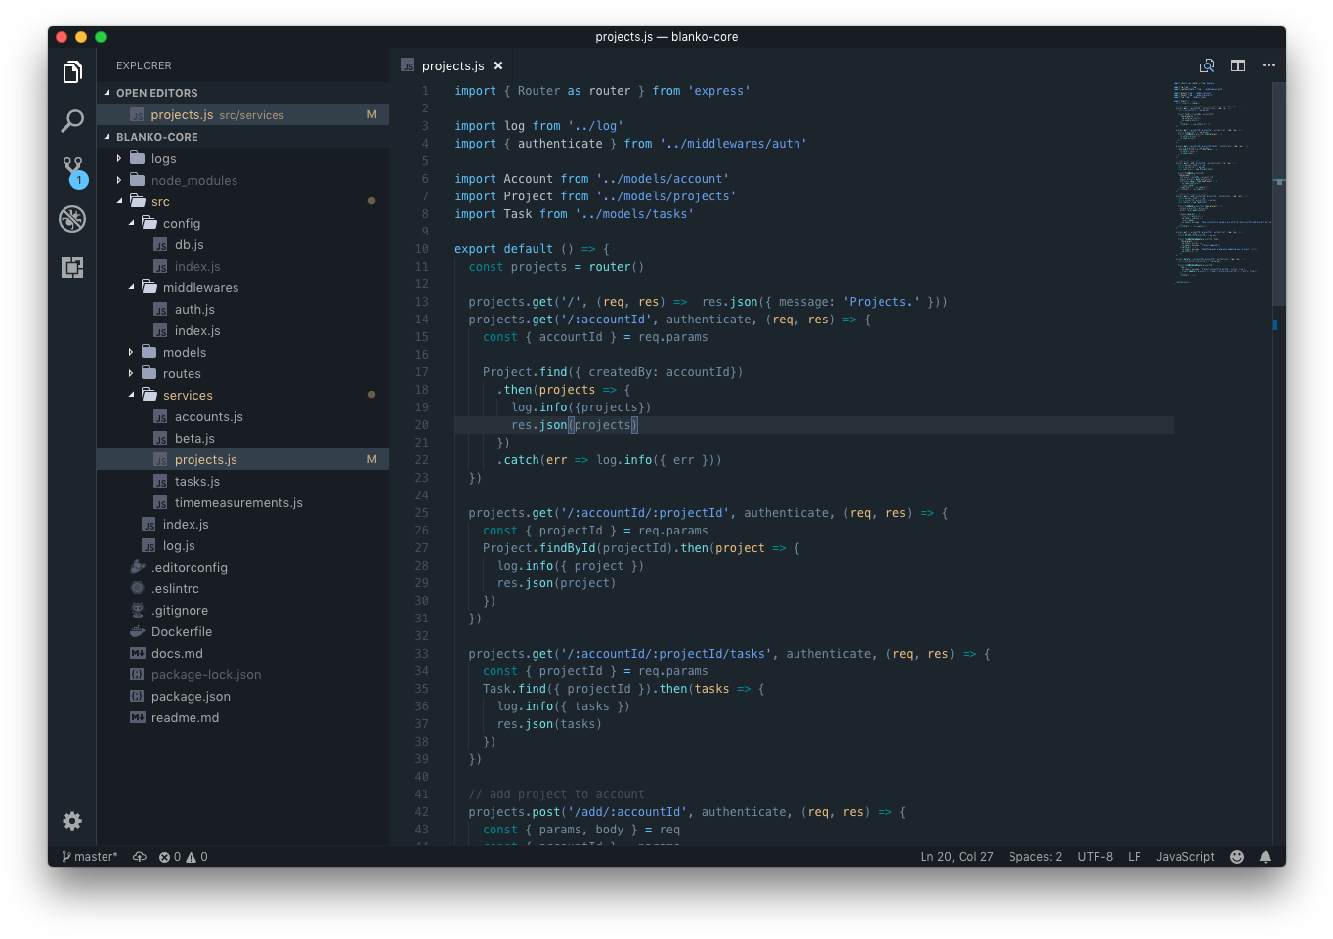Publish changes with the sync cloud icon
This screenshot has width=1333, height=939.
[138, 856]
